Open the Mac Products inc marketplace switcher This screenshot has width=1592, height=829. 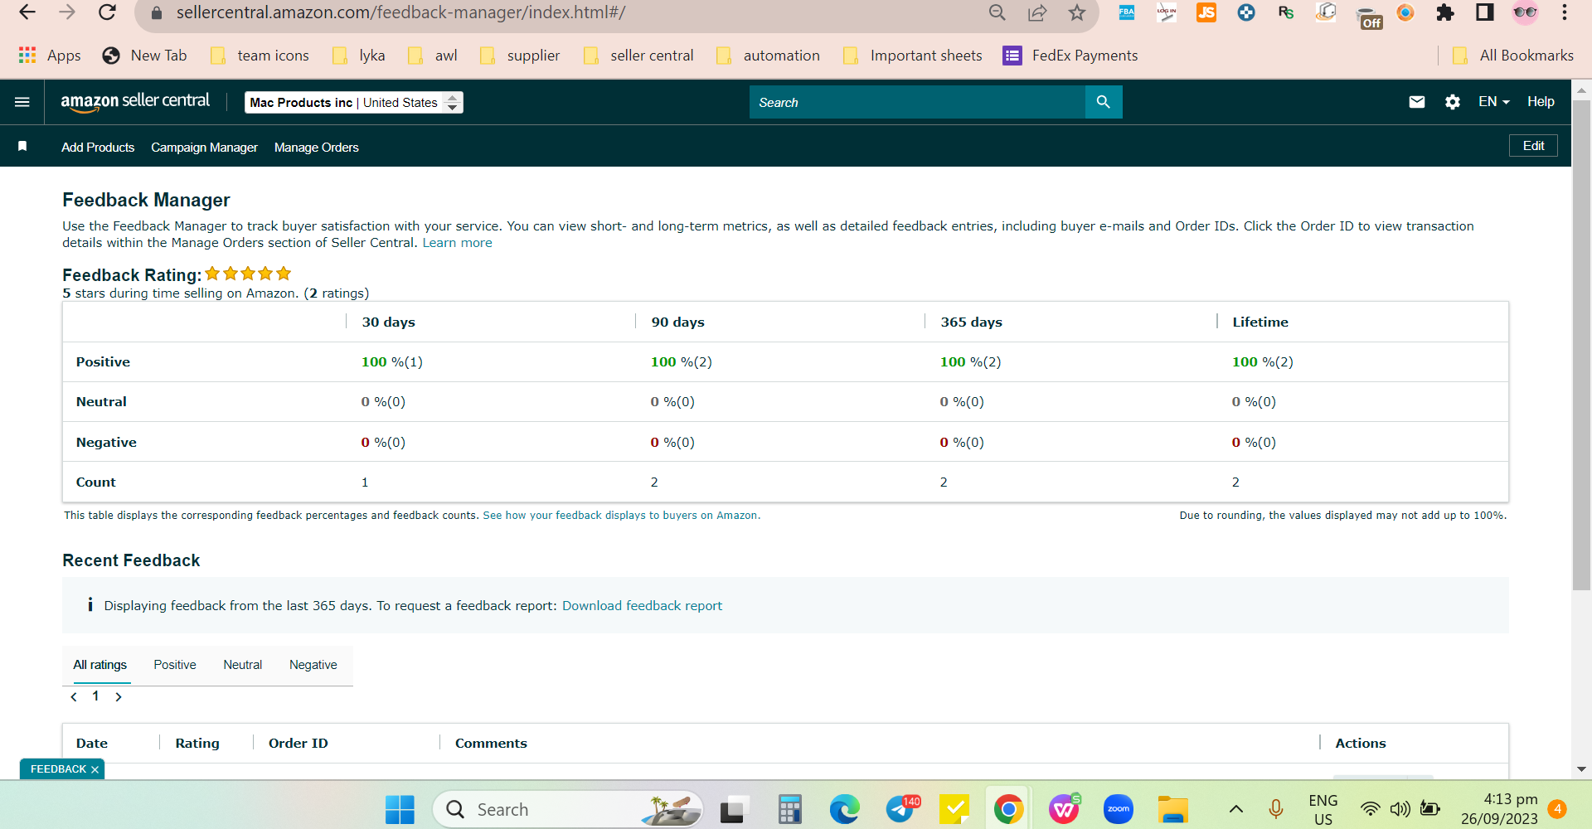354,102
